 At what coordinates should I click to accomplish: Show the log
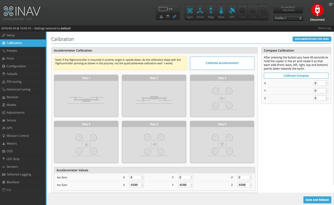(x=324, y=28)
